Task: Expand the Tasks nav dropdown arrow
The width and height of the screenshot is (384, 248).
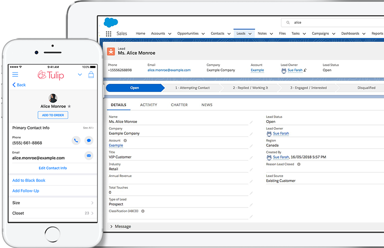Action: coord(304,34)
